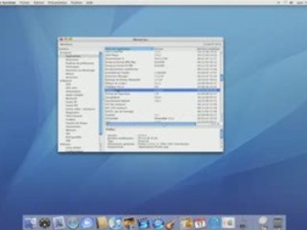Open System Preferences from the Dock
Screen dimensions: 307x230
(x=228, y=223)
